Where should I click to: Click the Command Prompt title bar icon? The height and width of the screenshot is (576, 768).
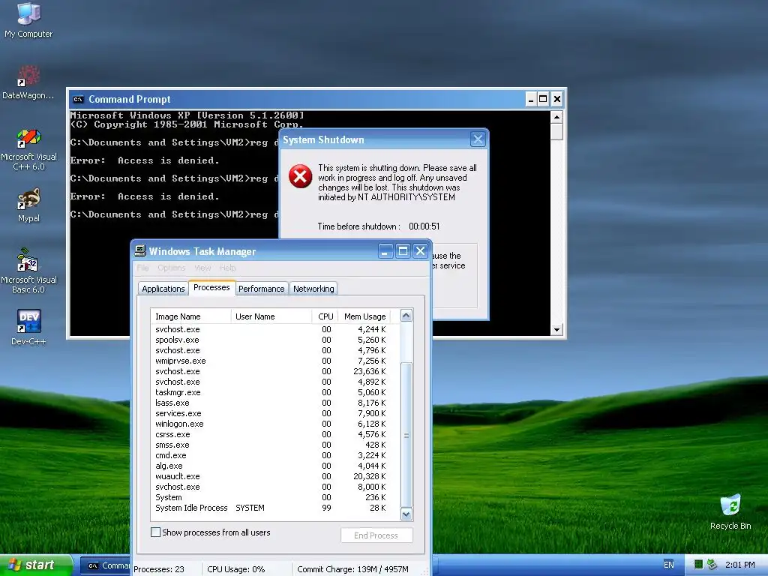[78, 100]
